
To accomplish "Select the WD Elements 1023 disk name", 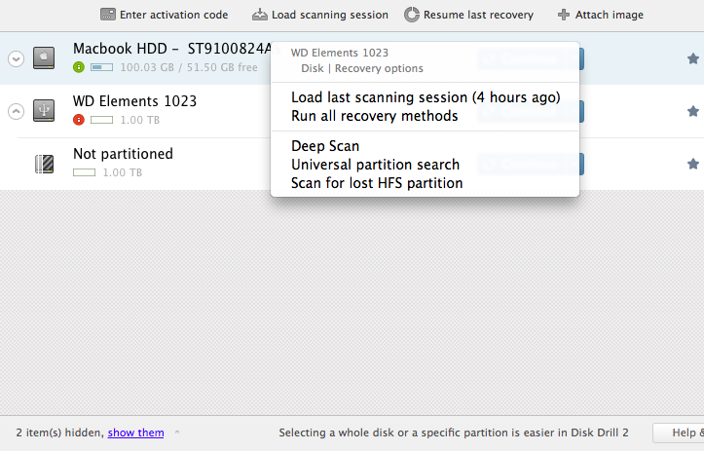I will coord(134,101).
